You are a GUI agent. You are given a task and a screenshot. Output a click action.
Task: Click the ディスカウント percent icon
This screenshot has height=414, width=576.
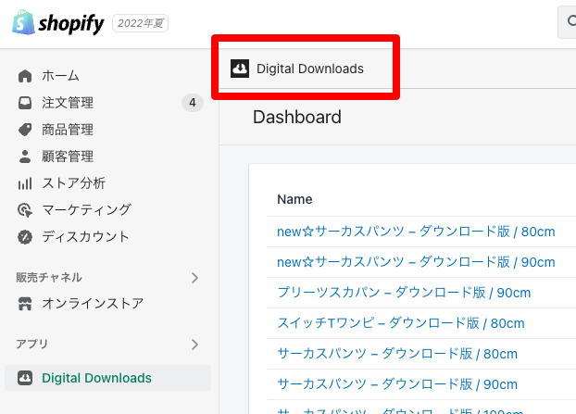click(25, 237)
